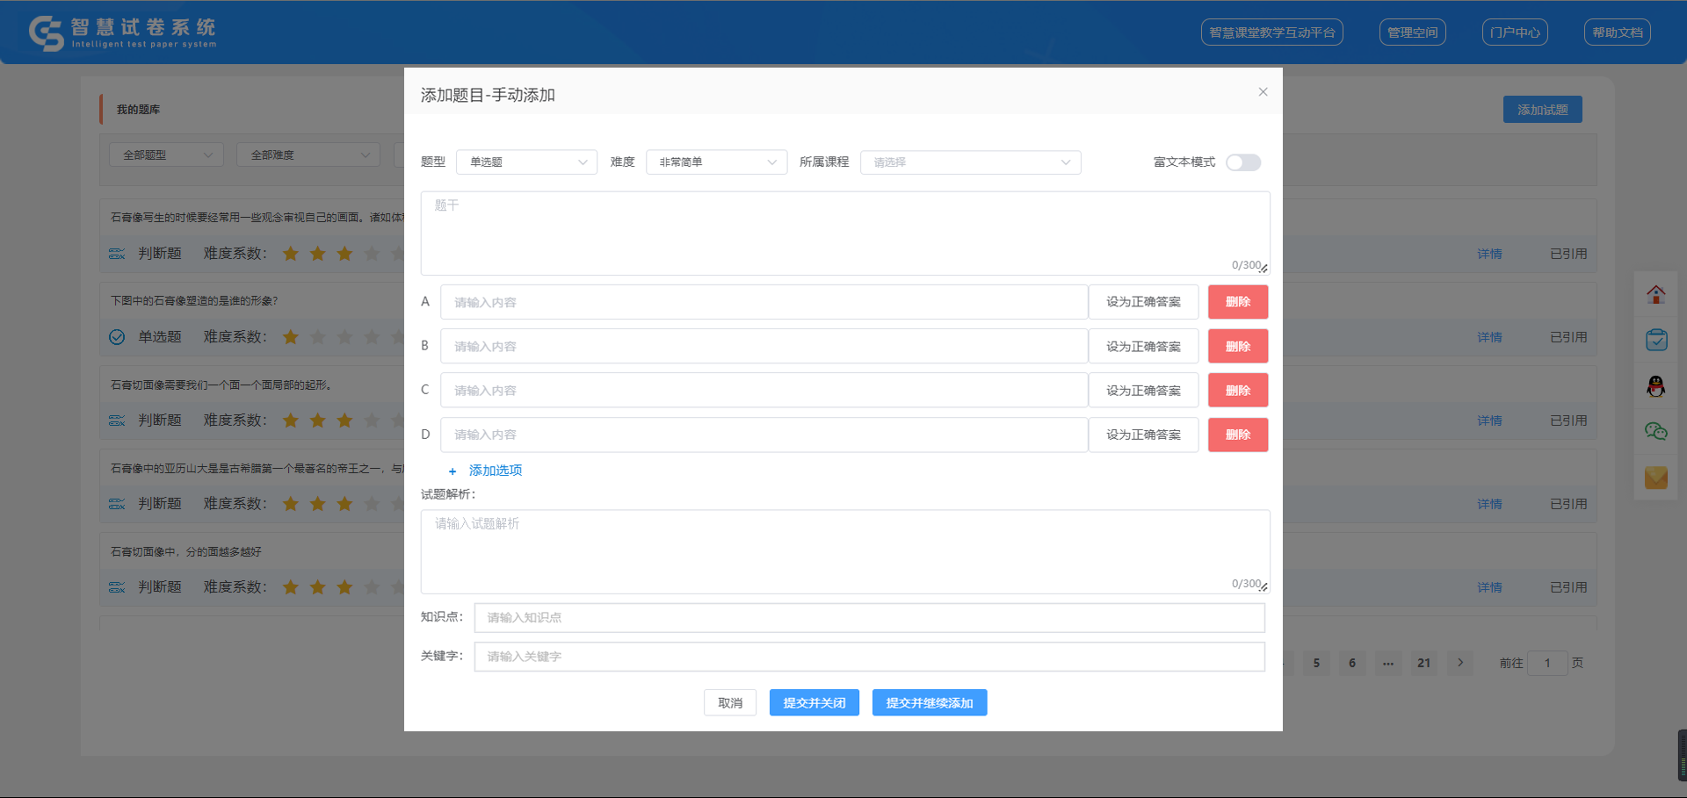Delete option B row
The image size is (1687, 798).
click(x=1237, y=347)
